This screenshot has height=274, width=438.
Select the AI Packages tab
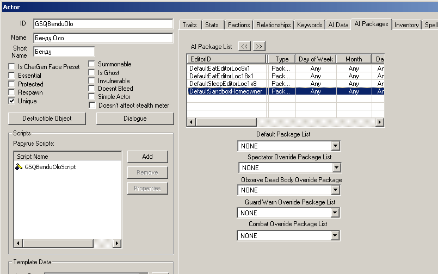point(371,24)
